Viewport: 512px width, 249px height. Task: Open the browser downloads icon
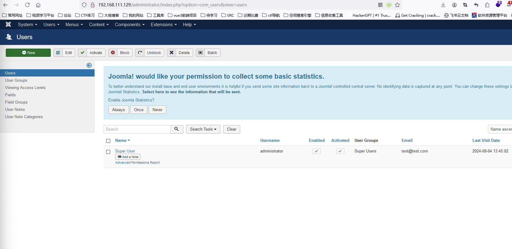pyautogui.click(x=443, y=5)
